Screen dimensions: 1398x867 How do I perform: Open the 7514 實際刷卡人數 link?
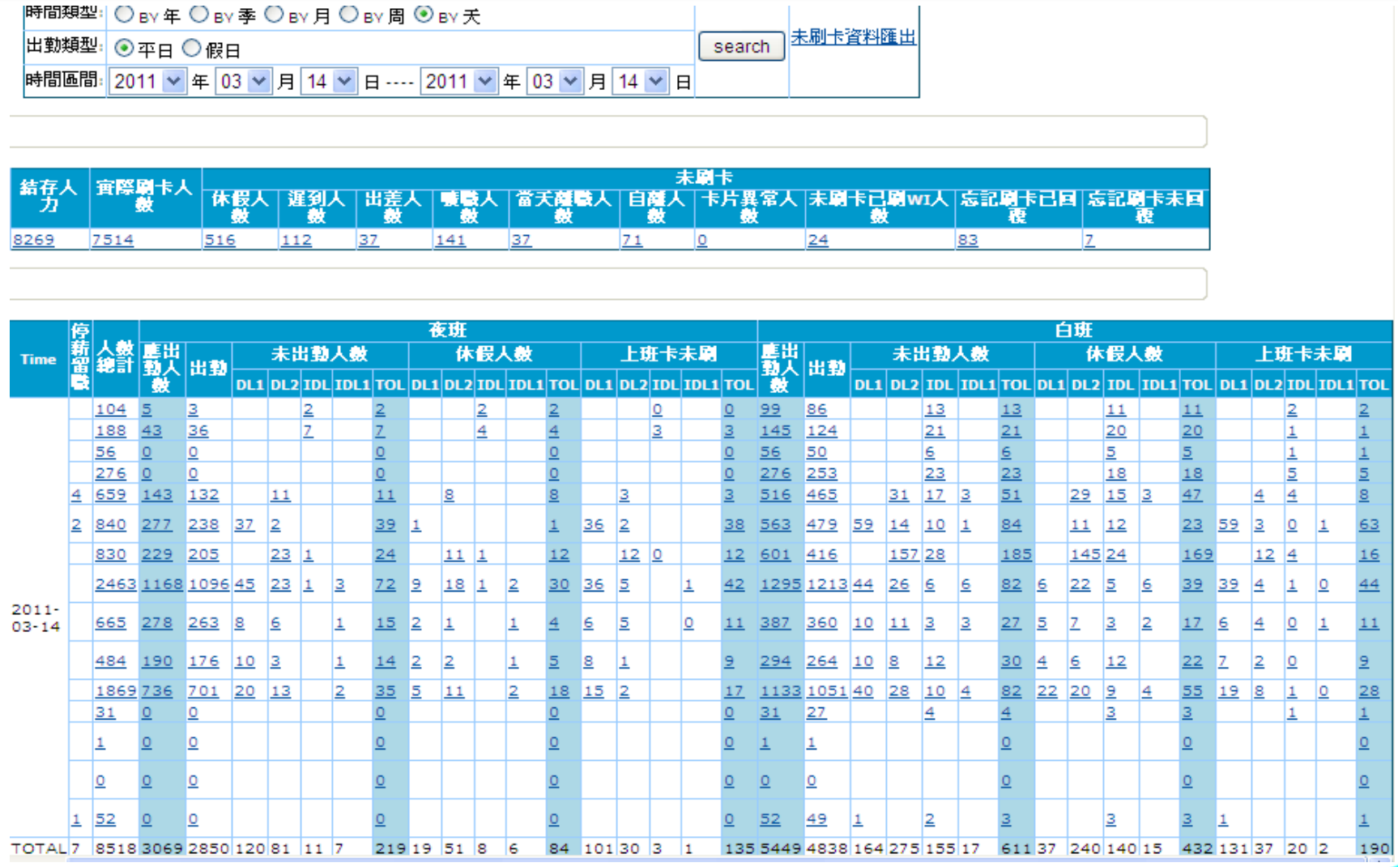(x=113, y=240)
